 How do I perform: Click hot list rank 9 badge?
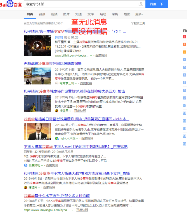pos(185,98)
